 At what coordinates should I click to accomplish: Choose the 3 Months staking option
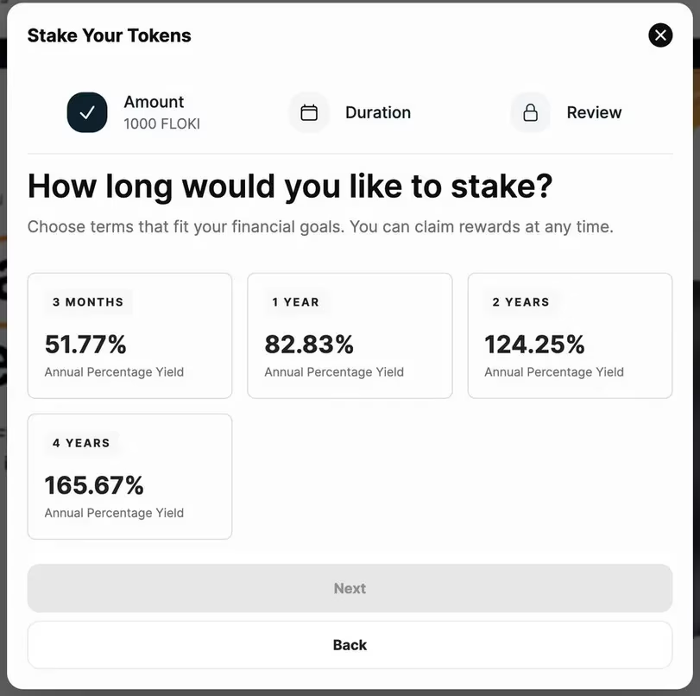129,336
